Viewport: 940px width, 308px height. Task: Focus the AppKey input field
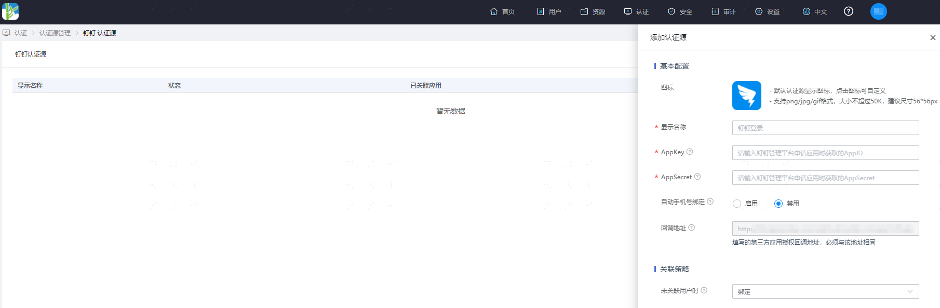click(x=826, y=153)
